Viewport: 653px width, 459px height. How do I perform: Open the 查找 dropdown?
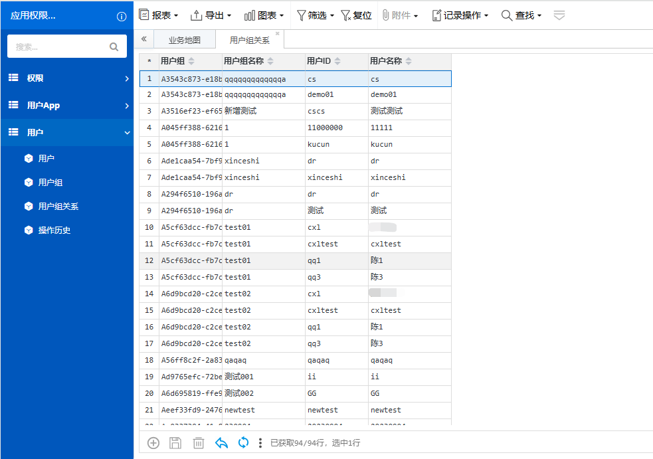point(521,15)
